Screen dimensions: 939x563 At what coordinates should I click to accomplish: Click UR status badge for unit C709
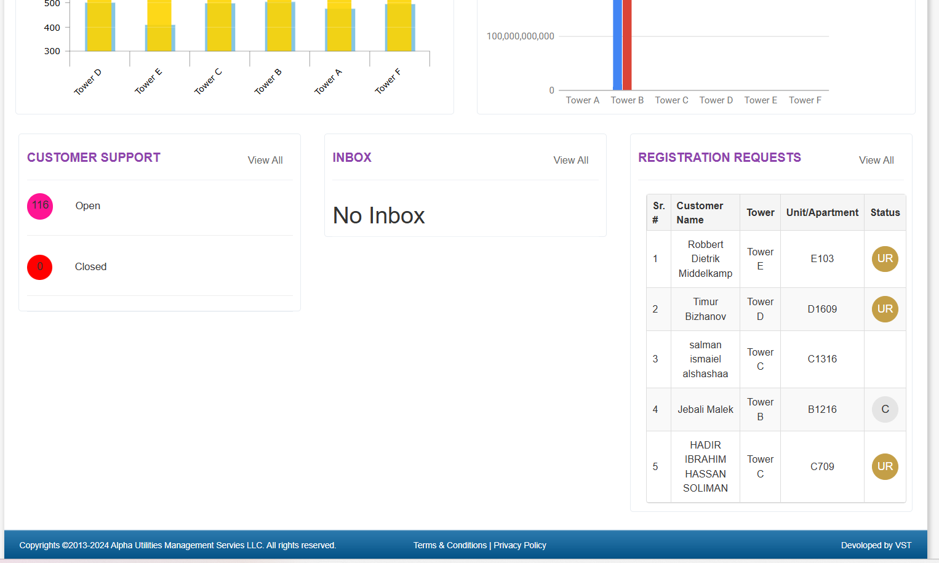[x=885, y=466]
